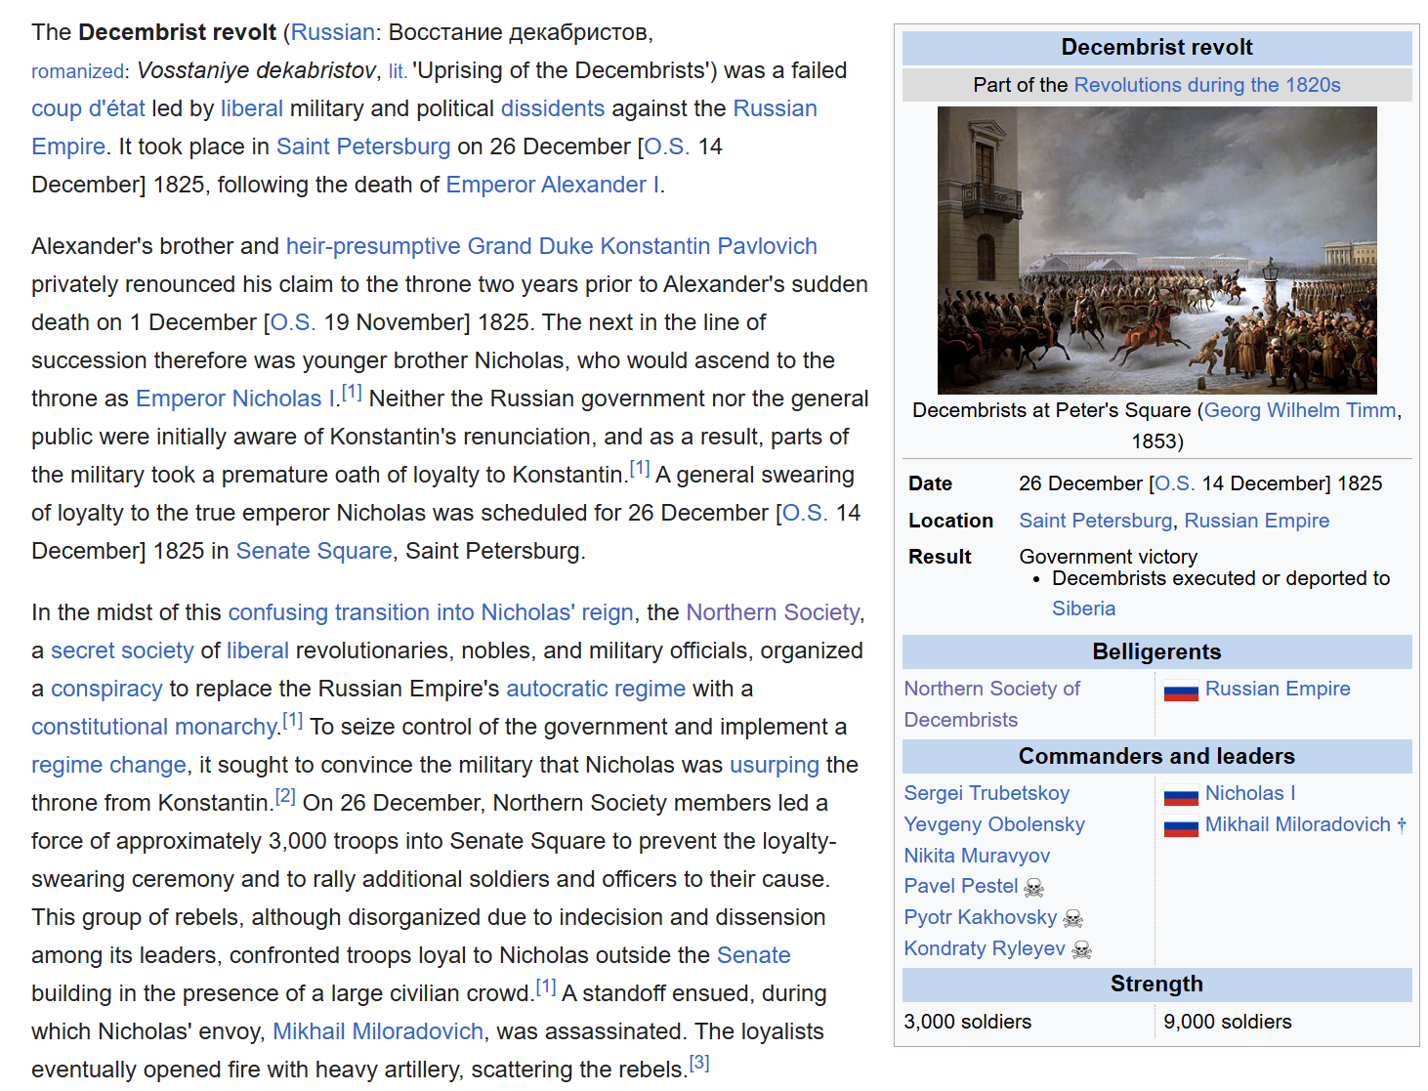Click citation [2] after 'throne from Konstantin'
Viewport: 1428px width, 1091px height.
point(285,797)
